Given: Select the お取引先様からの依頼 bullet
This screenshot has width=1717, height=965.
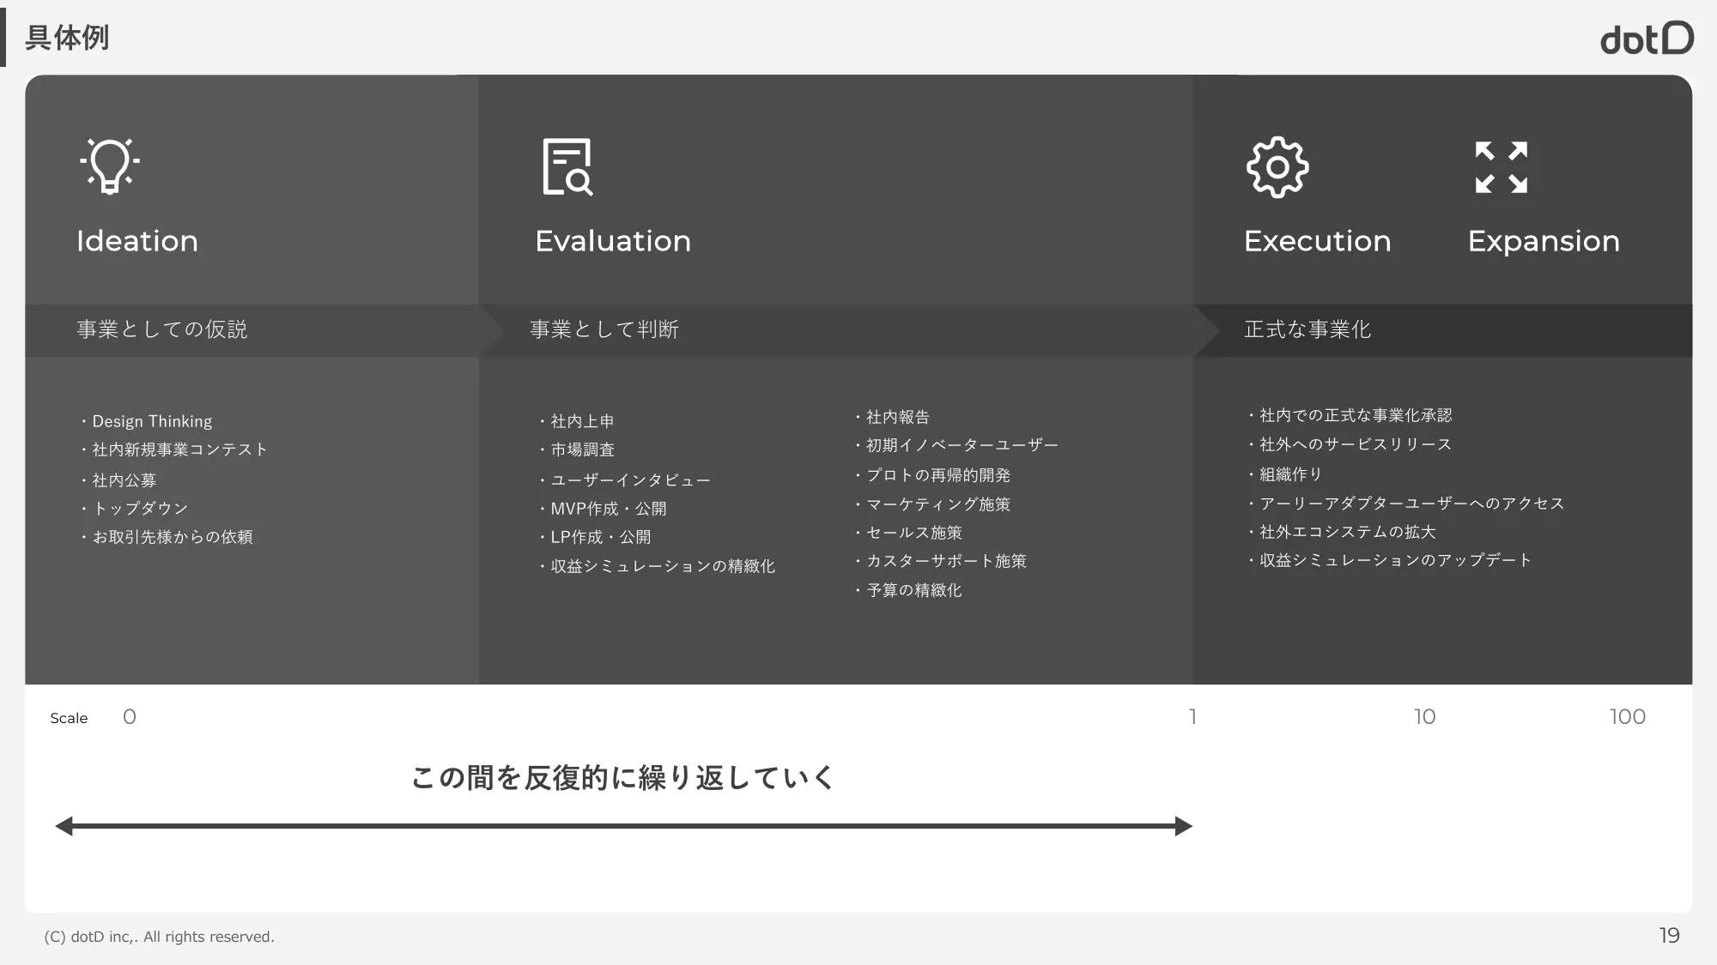Looking at the screenshot, I should tap(167, 537).
